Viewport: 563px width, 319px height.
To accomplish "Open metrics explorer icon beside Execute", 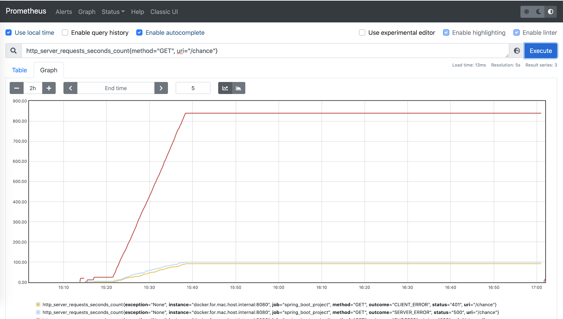I will [517, 51].
